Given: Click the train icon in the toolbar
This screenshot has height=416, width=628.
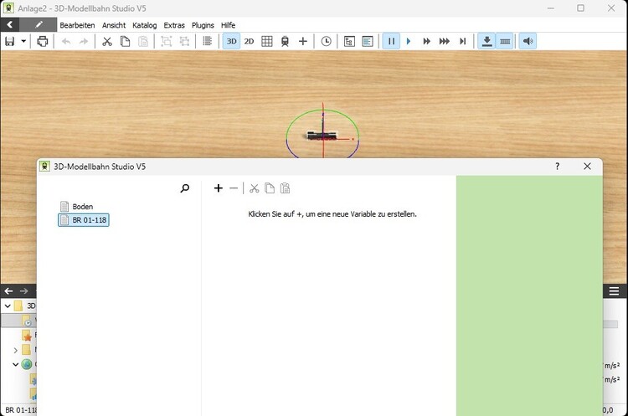Looking at the screenshot, I should click(x=285, y=41).
